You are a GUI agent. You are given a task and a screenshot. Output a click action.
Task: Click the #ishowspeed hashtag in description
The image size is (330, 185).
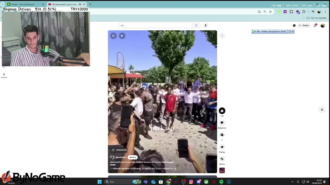[168, 162]
